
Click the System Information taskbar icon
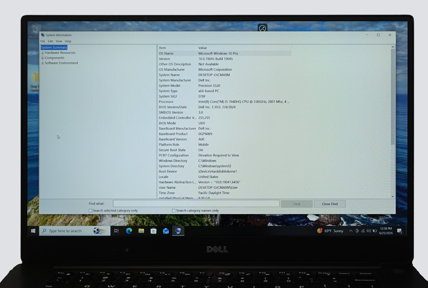tap(178, 231)
